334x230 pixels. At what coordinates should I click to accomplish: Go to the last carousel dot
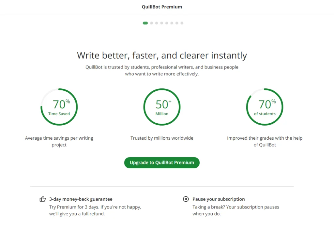pos(182,23)
